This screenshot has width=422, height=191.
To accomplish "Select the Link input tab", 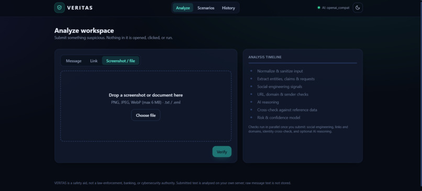I will [94, 61].
